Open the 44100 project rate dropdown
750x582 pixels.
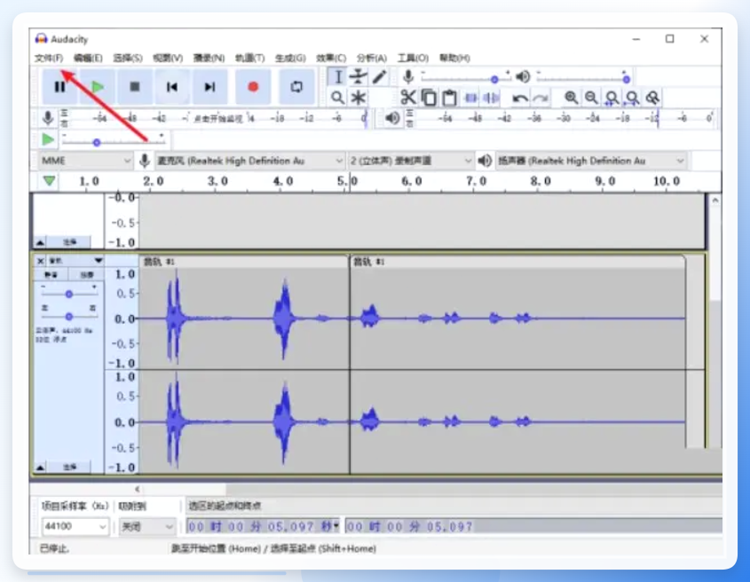pyautogui.click(x=75, y=526)
